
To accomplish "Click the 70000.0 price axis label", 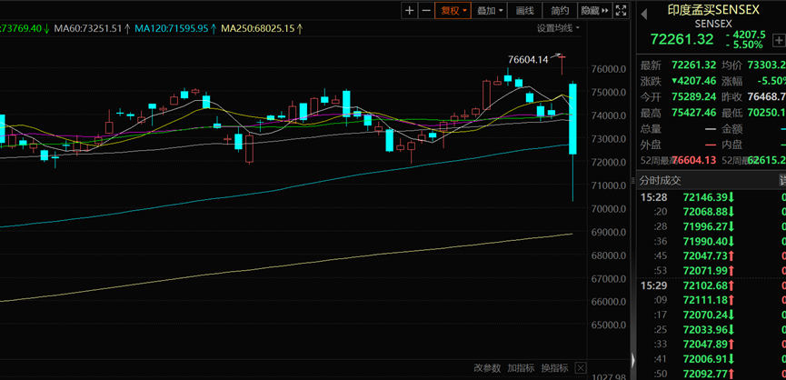I will (609, 209).
